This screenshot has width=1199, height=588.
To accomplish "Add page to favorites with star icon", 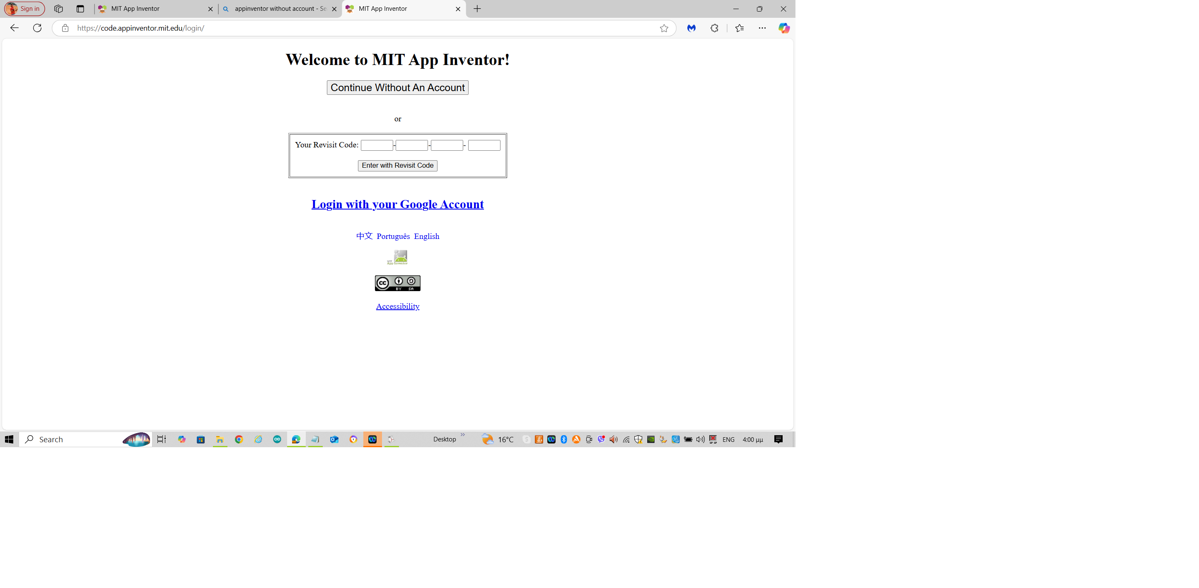I will 664,28.
